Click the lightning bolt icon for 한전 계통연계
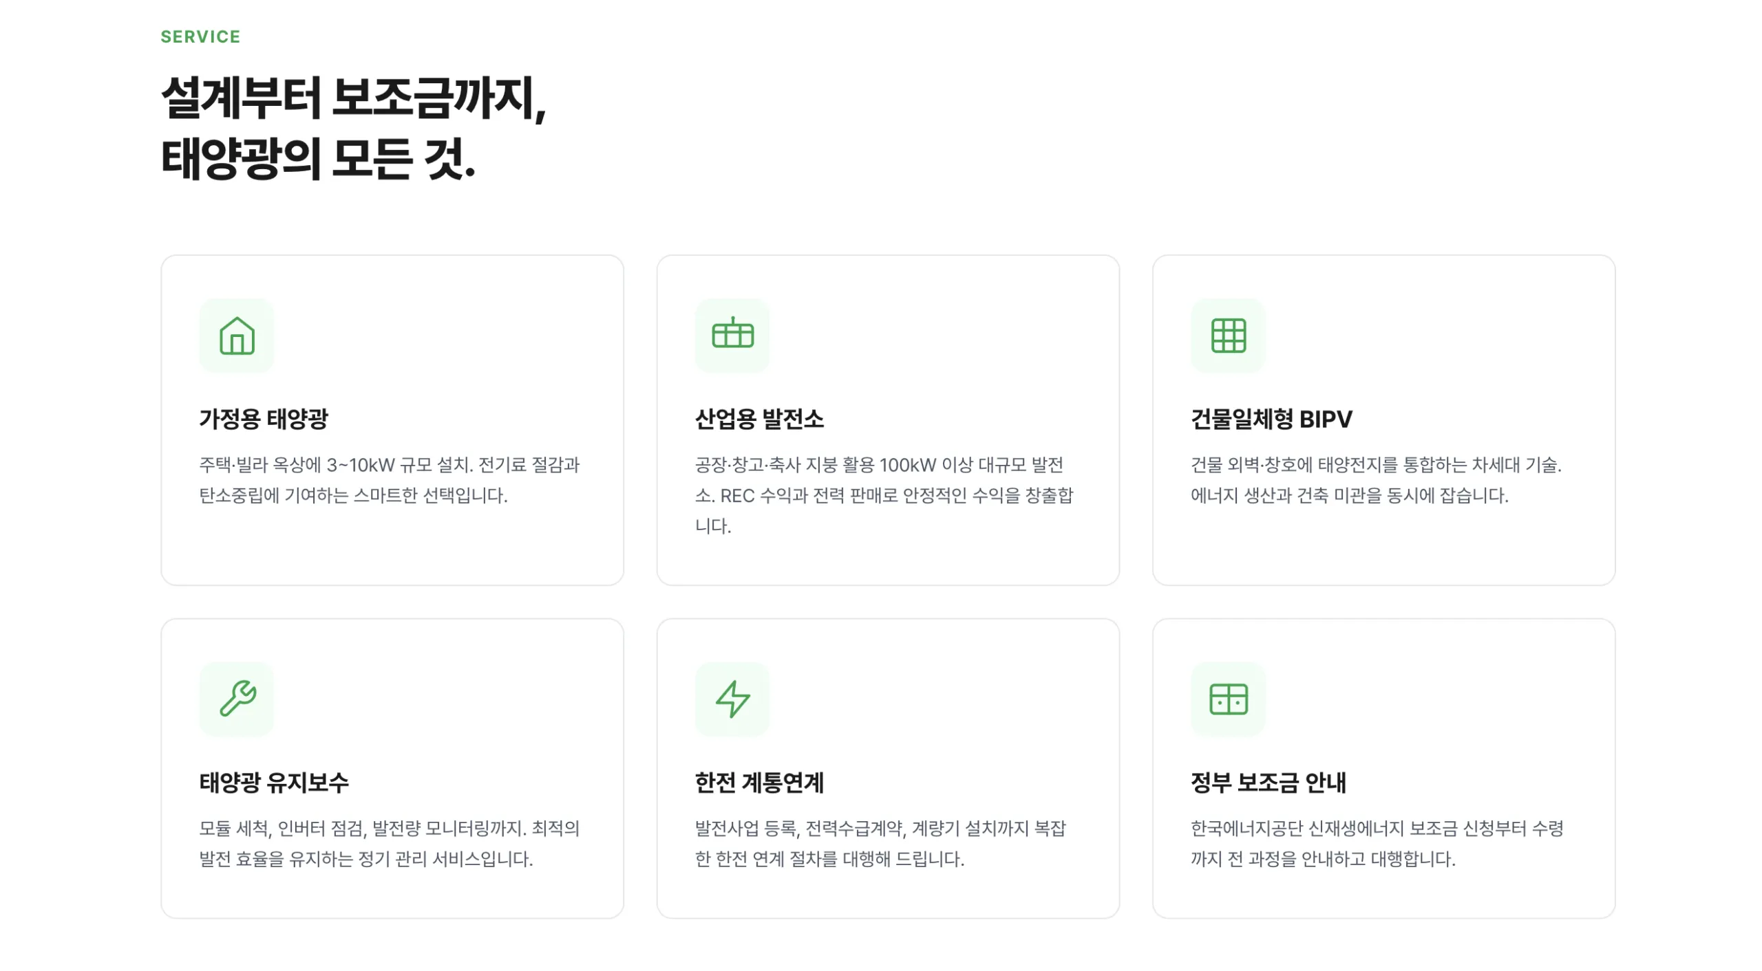Viewport: 1762px width, 971px height. tap(732, 699)
